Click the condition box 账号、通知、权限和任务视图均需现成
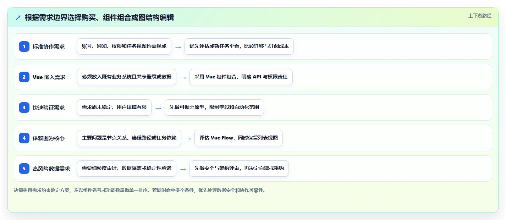This screenshot has width=506, height=220. click(124, 46)
